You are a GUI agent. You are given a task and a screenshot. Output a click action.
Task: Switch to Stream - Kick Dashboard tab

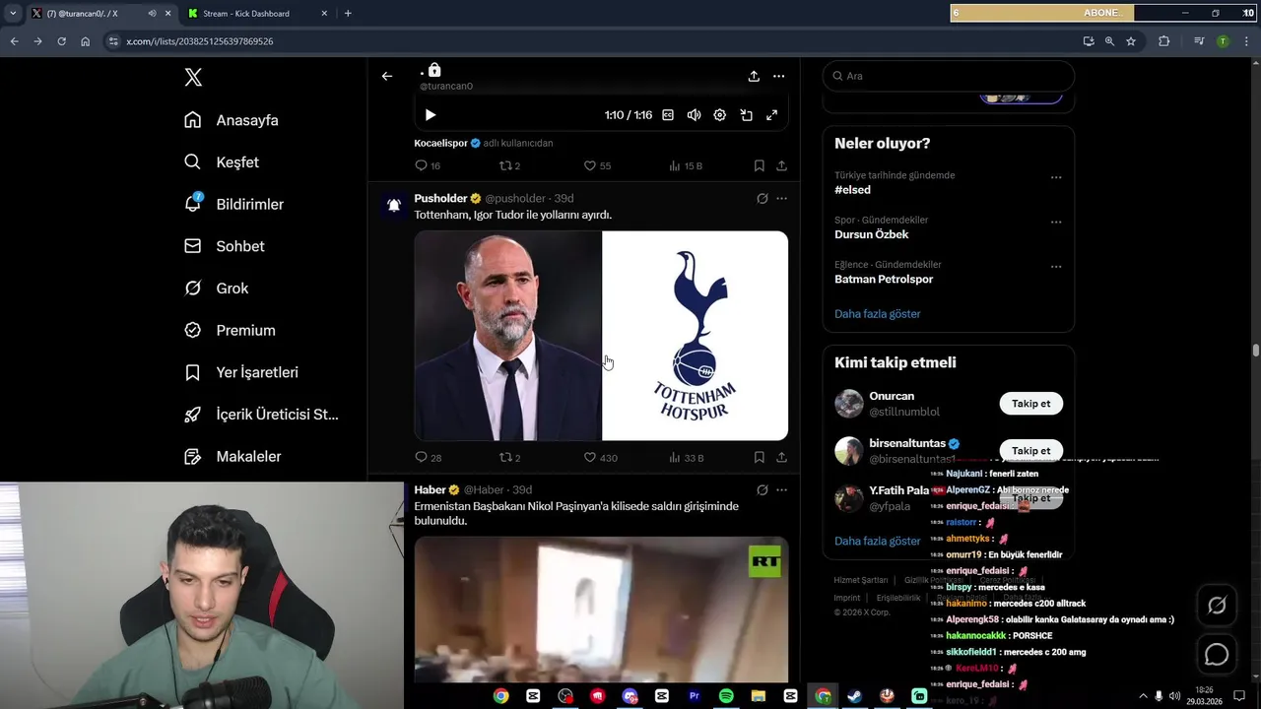point(258,14)
